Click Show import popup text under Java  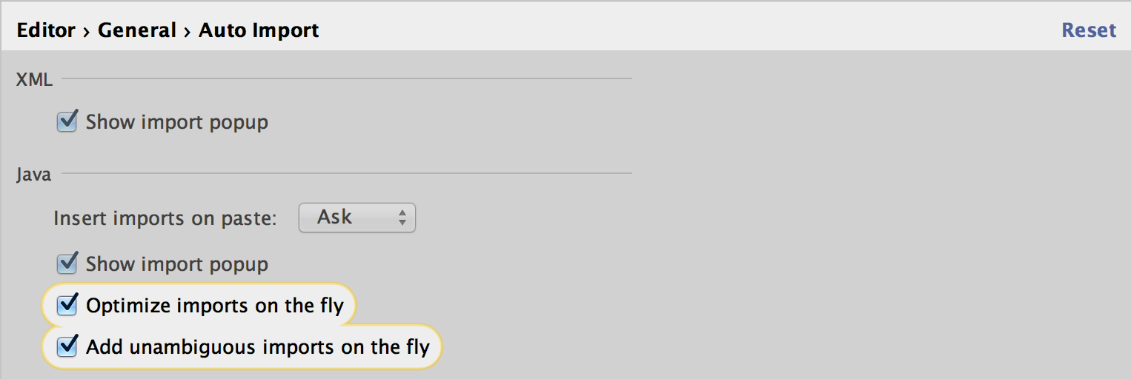tap(177, 264)
